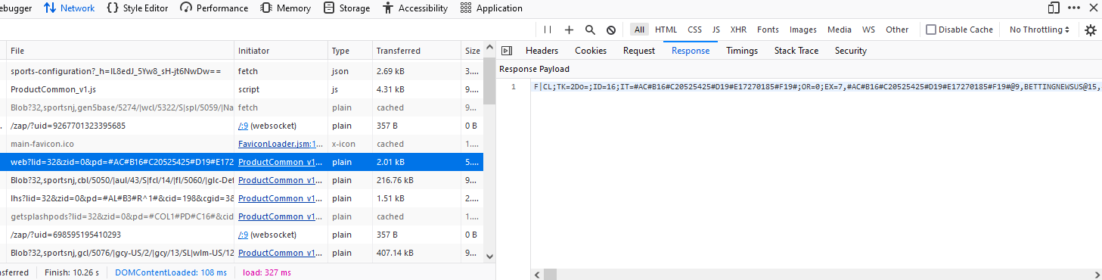Sort by the File column header

coord(120,51)
